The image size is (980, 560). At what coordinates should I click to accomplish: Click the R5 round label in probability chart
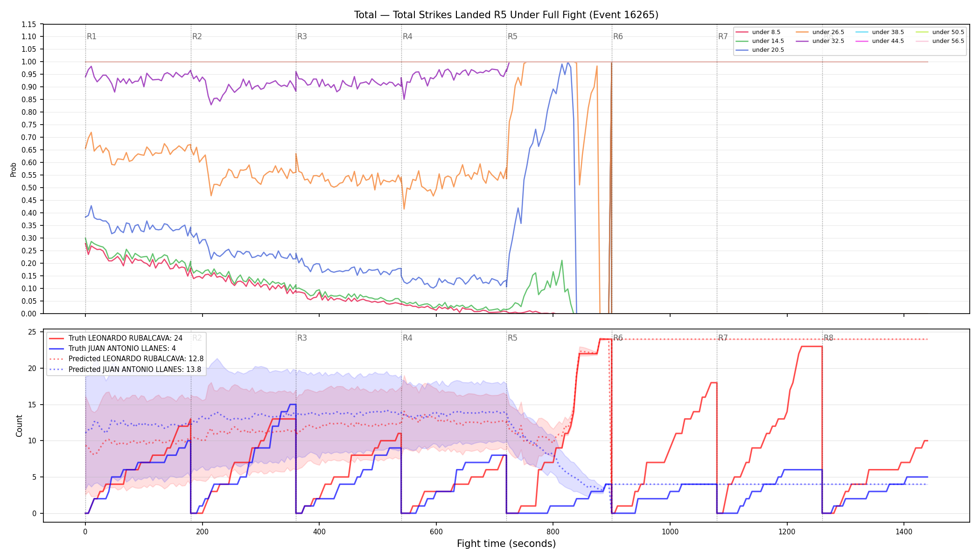pyautogui.click(x=512, y=36)
